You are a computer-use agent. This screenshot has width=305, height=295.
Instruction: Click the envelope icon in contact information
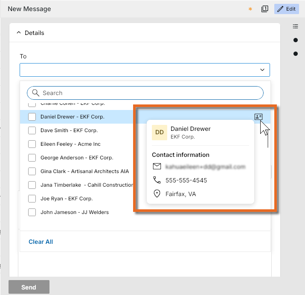point(157,166)
